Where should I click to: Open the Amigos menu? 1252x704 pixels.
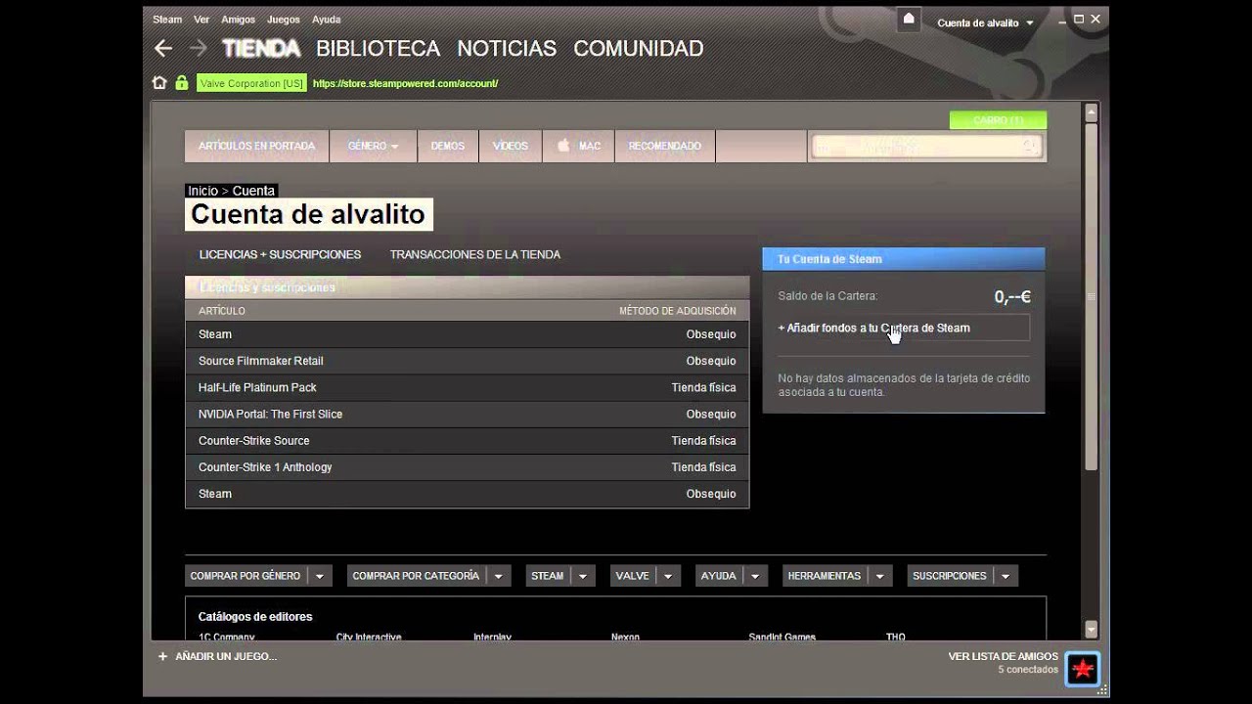click(x=238, y=20)
